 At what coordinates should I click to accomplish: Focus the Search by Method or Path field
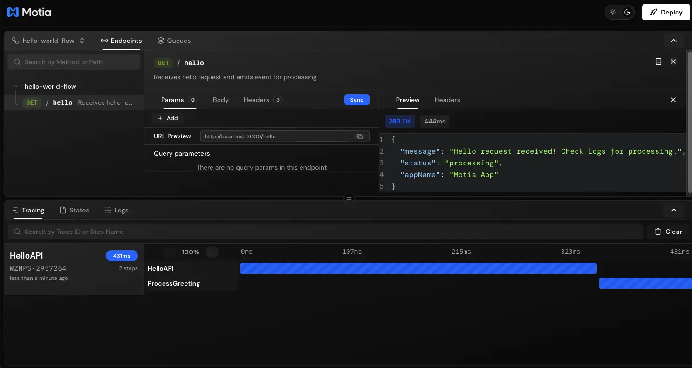(x=74, y=62)
